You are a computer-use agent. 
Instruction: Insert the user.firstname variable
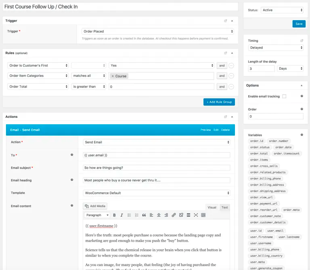pos(262,237)
